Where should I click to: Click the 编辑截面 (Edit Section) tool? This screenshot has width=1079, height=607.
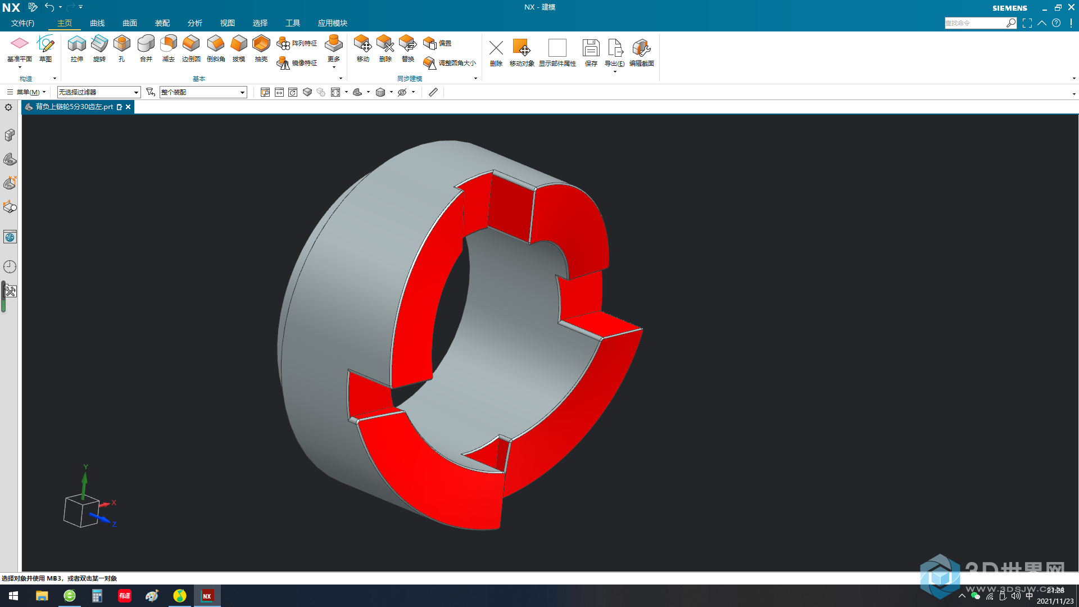(x=641, y=53)
